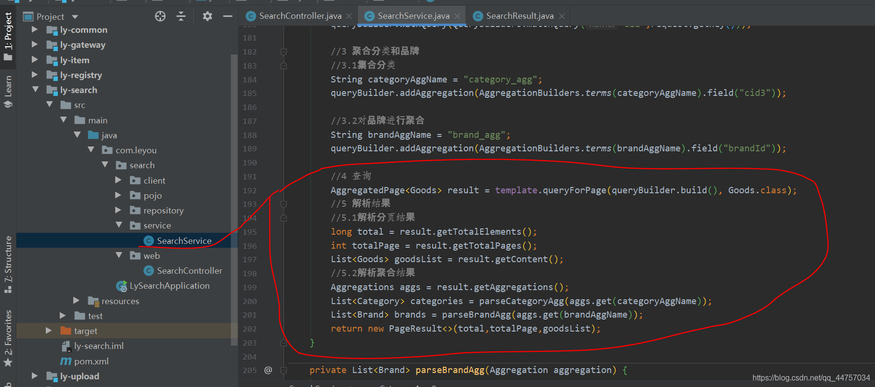This screenshot has width=875, height=387.
Task: Select the ly-gateway module name
Action: (83, 45)
